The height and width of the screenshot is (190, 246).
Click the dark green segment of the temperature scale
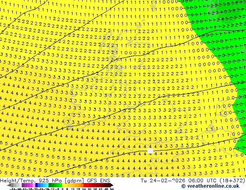click(x=50, y=185)
